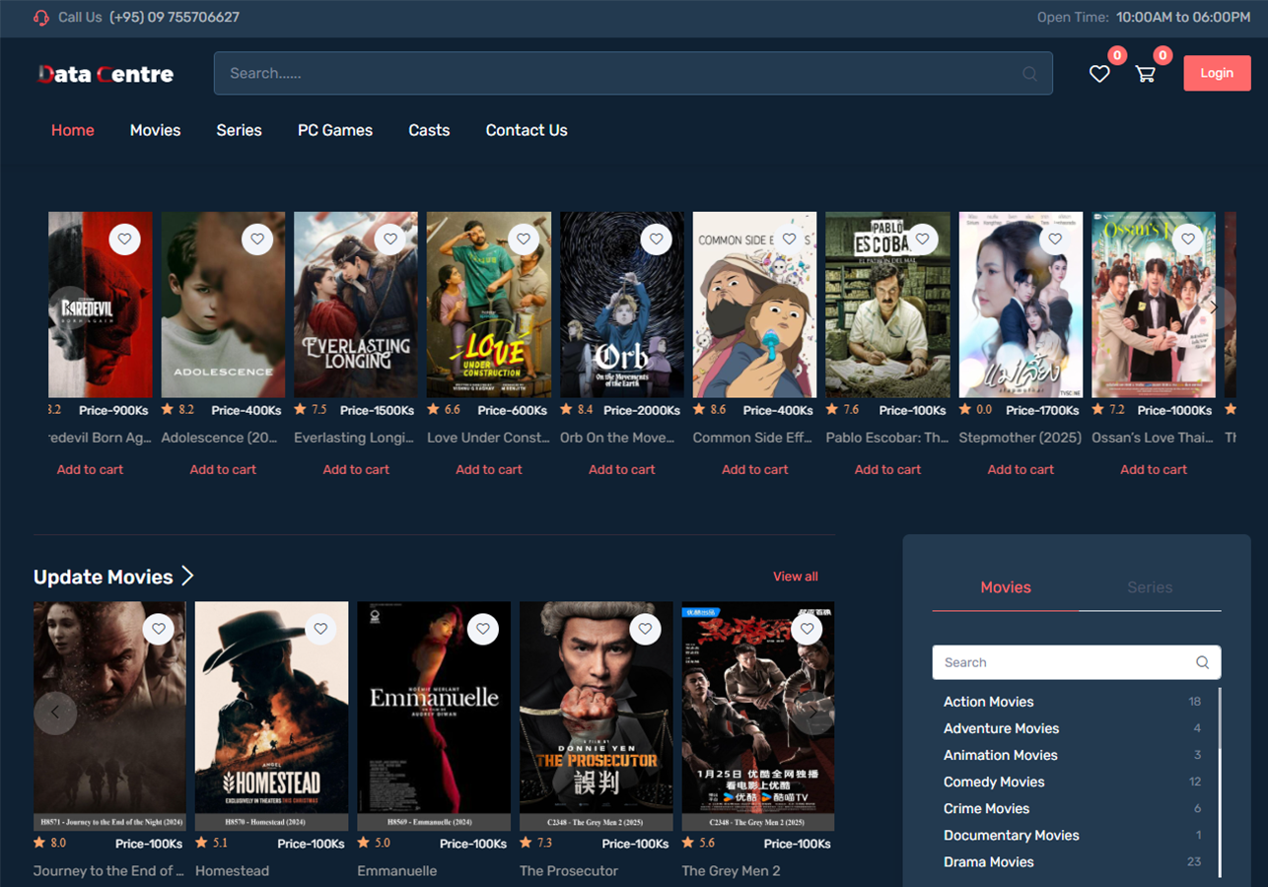This screenshot has width=1268, height=887.
Task: Favorite Love Under Construction poster heart
Action: click(524, 239)
